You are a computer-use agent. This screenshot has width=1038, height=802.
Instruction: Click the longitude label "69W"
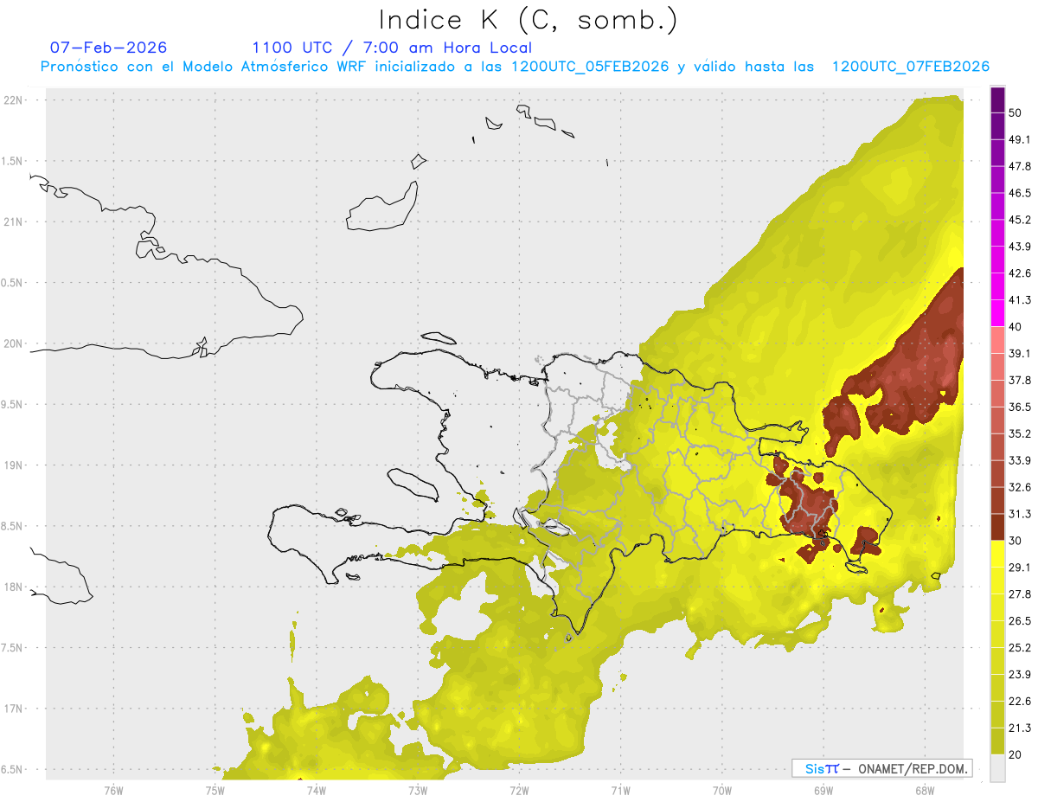(823, 789)
